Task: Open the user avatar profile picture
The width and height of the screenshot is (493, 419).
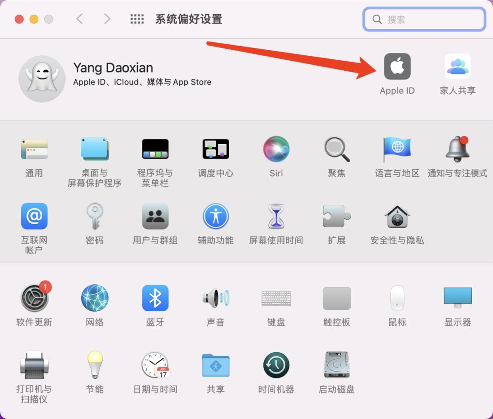Action: [x=42, y=79]
